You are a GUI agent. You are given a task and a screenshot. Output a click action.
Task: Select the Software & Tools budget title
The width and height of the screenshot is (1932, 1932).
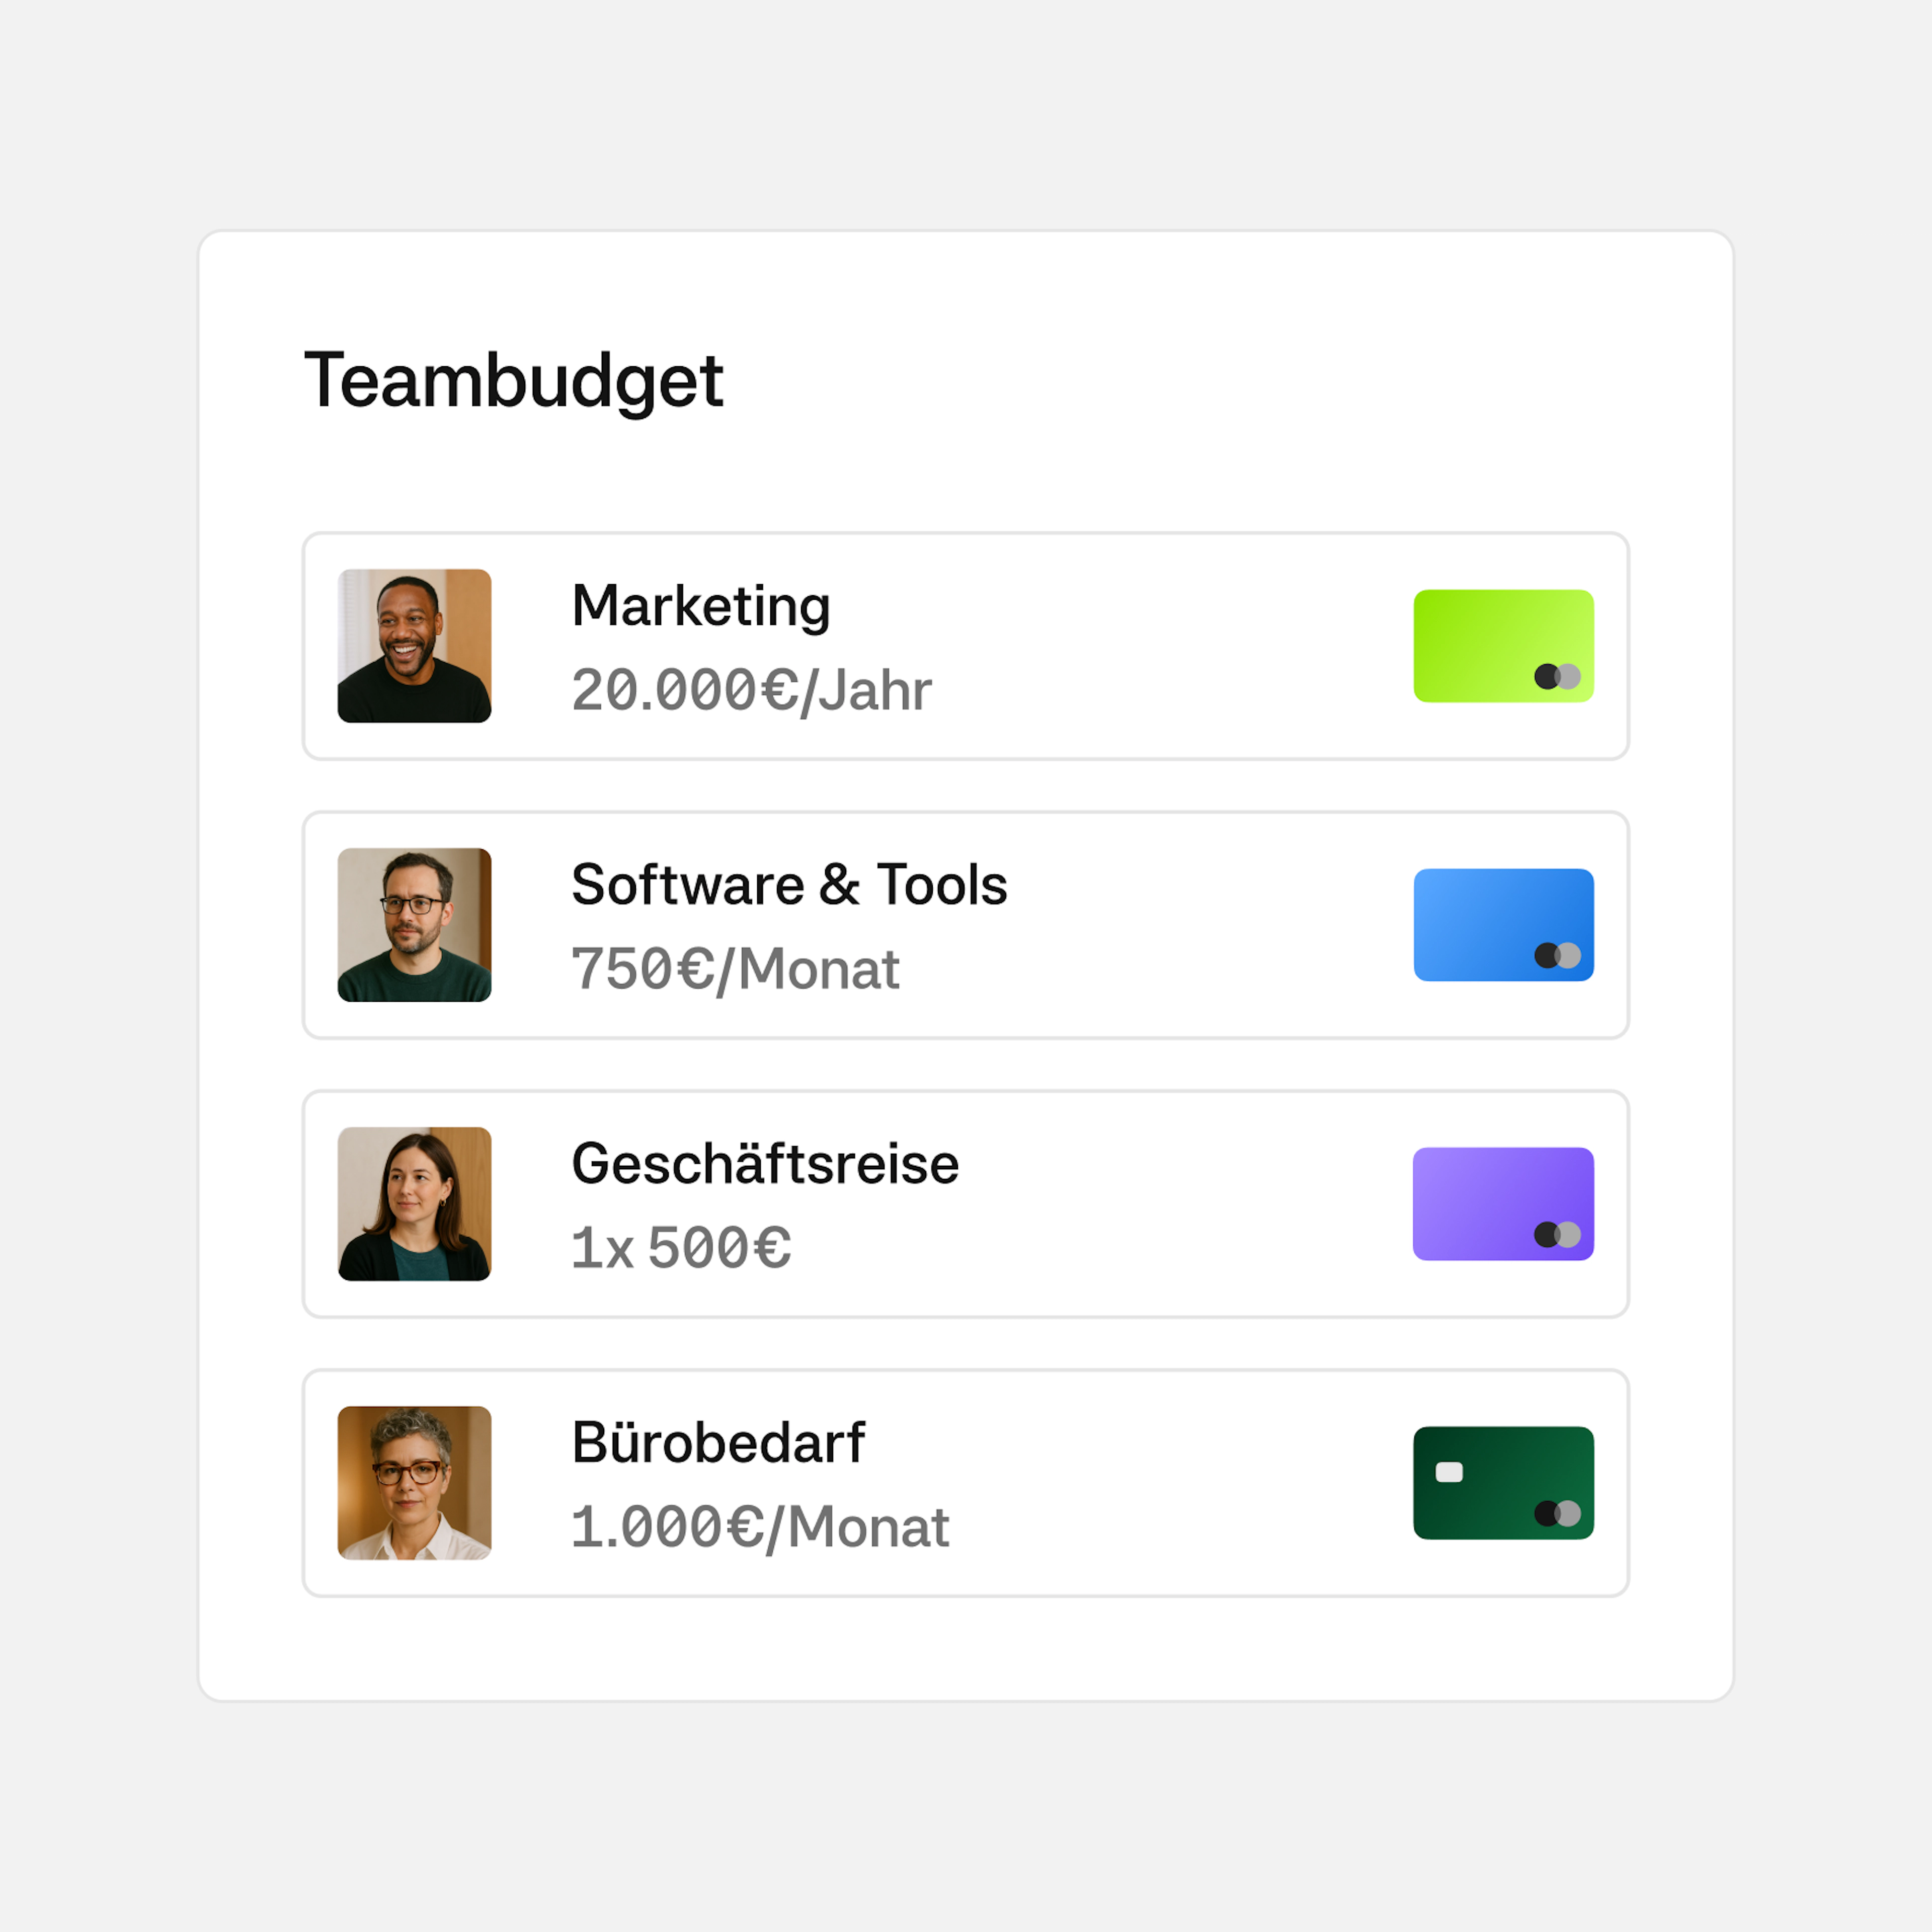(x=789, y=885)
